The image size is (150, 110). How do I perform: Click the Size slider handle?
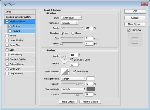point(62,38)
